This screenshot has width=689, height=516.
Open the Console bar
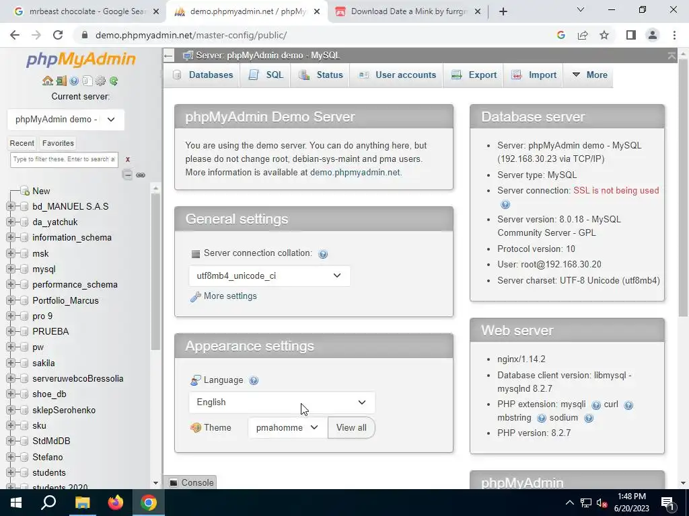point(192,482)
